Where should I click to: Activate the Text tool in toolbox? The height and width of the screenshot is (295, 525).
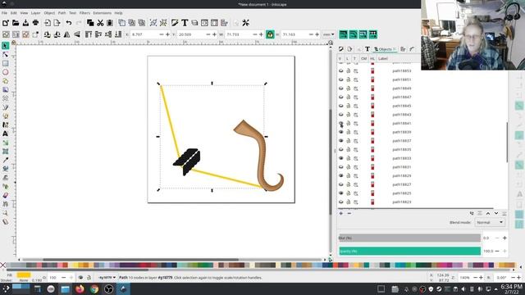(x=6, y=134)
